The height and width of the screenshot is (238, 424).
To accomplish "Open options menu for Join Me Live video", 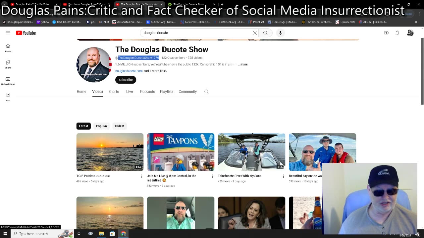I will click(213, 176).
